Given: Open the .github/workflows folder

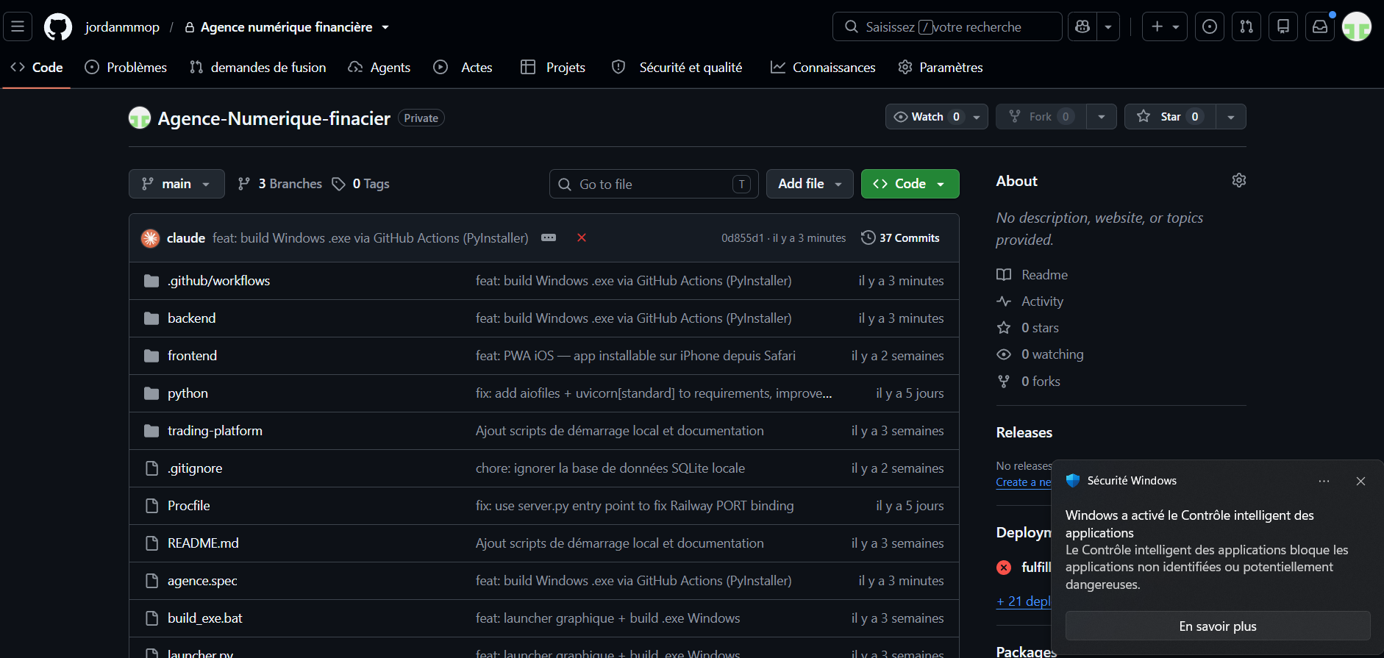Looking at the screenshot, I should [x=218, y=281].
